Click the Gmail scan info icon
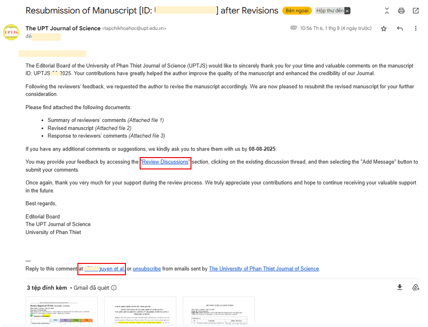Image resolution: width=428 pixels, height=327 pixels. pos(114,288)
